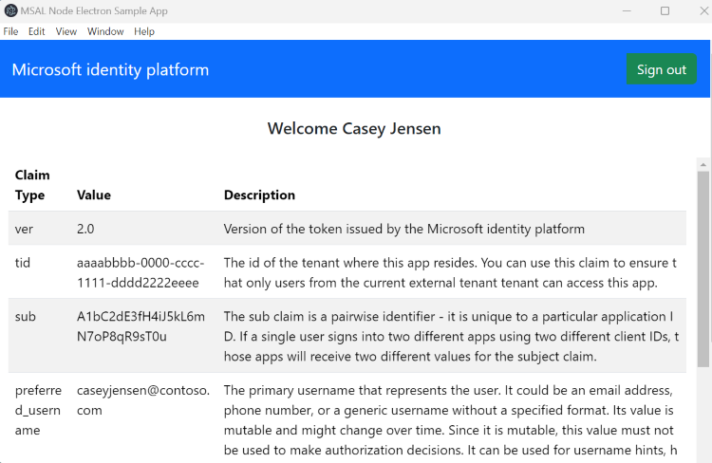Screen dimensions: 712x463
Task: Click the Claim Type column header
Action: tap(32, 185)
